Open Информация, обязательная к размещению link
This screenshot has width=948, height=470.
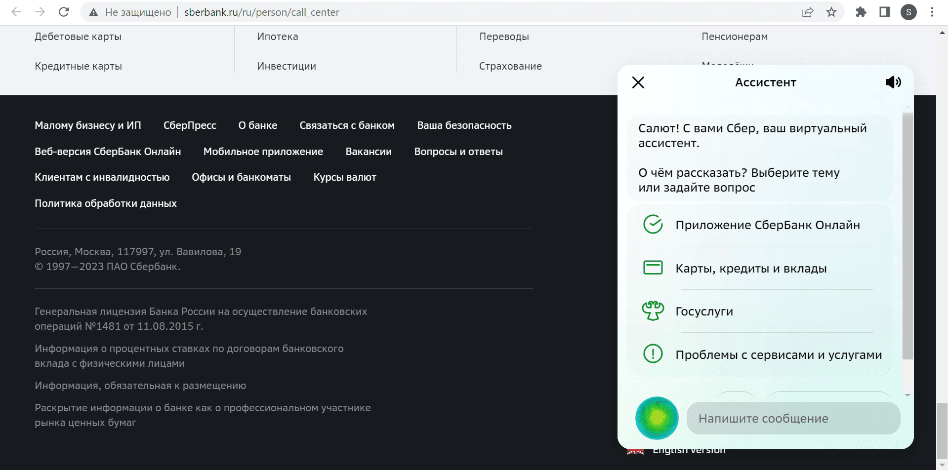click(140, 386)
